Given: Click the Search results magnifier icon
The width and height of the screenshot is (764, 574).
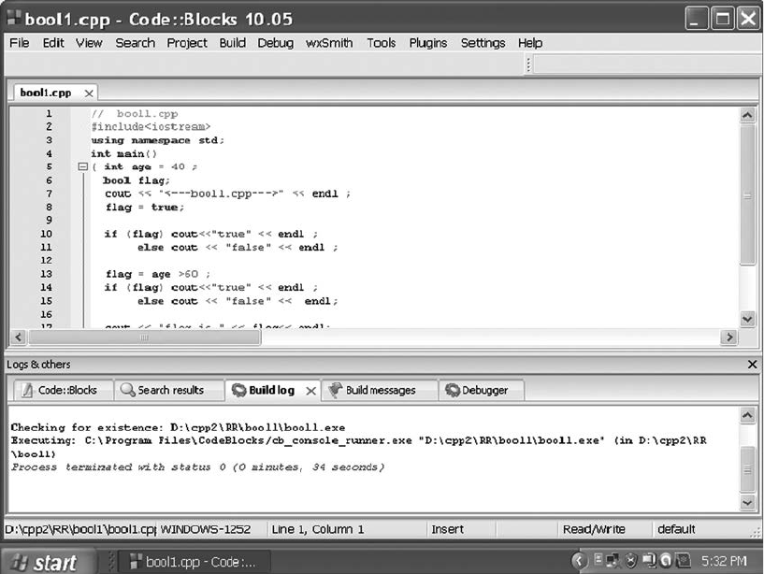Looking at the screenshot, I should (128, 390).
